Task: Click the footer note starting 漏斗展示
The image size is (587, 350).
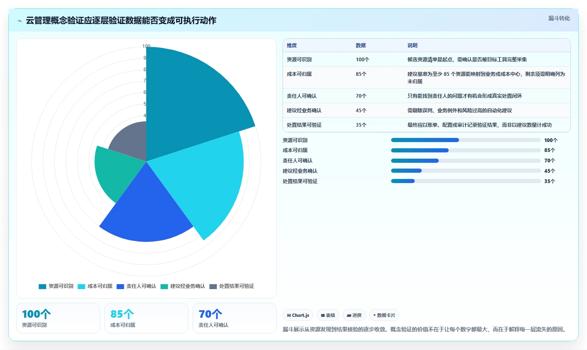Action: coord(424,330)
